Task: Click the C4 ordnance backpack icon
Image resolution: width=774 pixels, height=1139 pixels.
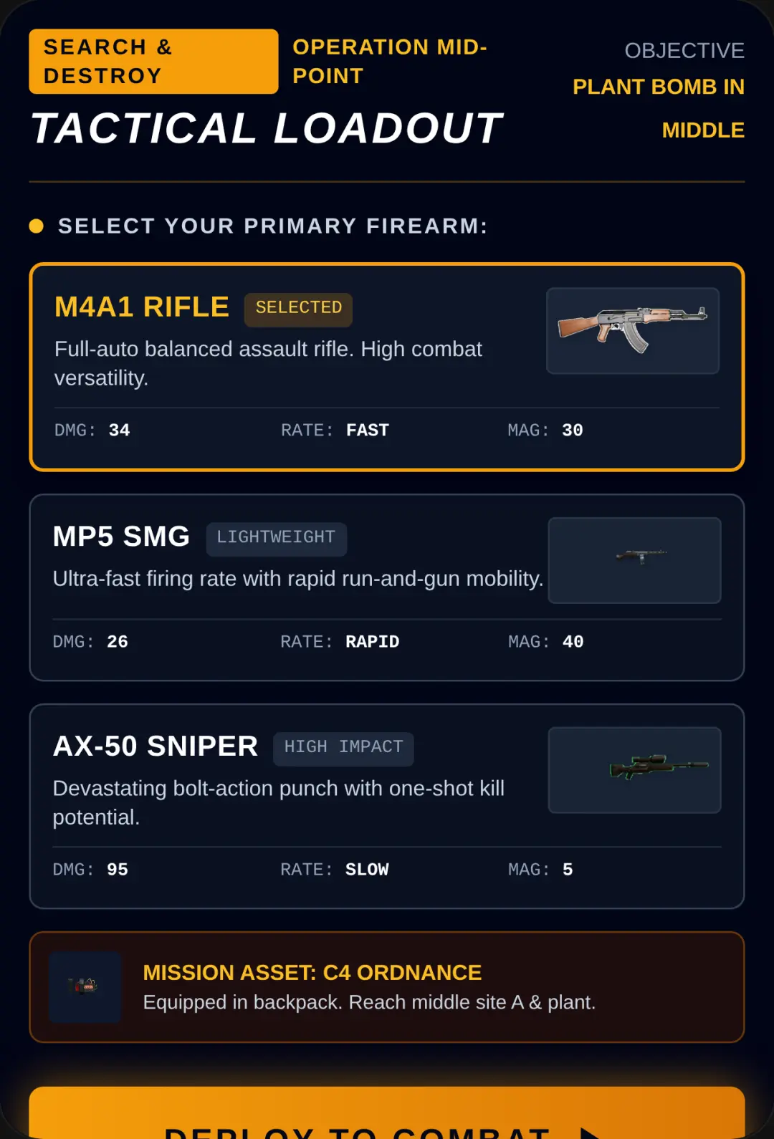Action: [85, 987]
